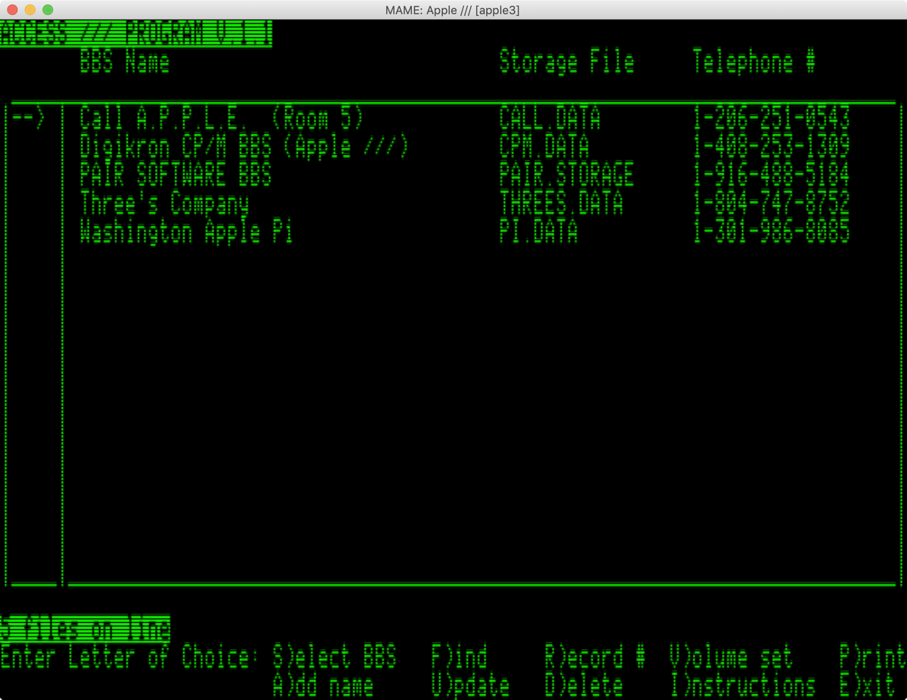This screenshot has height=700, width=907.
Task: Choose the E)xit option
Action: point(868,686)
